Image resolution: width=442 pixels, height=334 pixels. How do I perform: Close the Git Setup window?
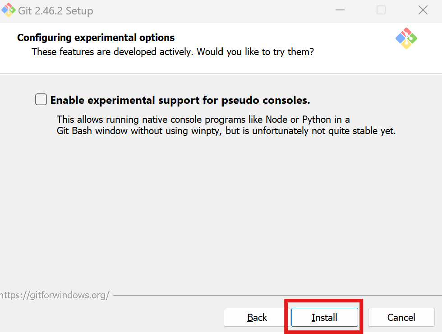click(423, 10)
